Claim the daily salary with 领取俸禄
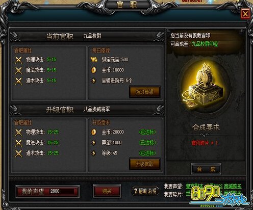 pyautogui.click(x=145, y=92)
